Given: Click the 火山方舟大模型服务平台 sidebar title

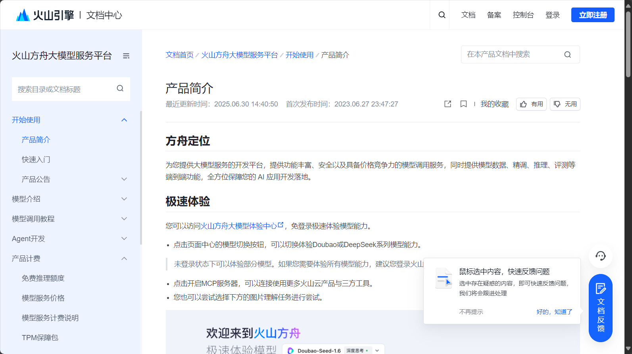Looking at the screenshot, I should tap(62, 56).
